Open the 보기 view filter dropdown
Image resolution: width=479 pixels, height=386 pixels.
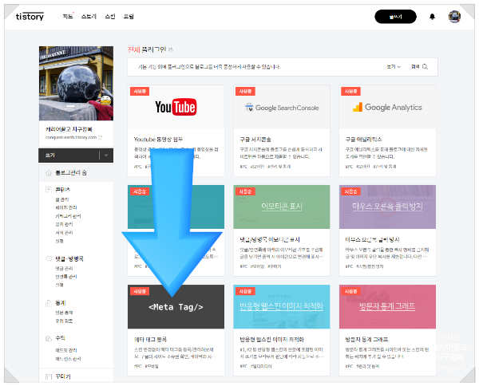(x=394, y=66)
